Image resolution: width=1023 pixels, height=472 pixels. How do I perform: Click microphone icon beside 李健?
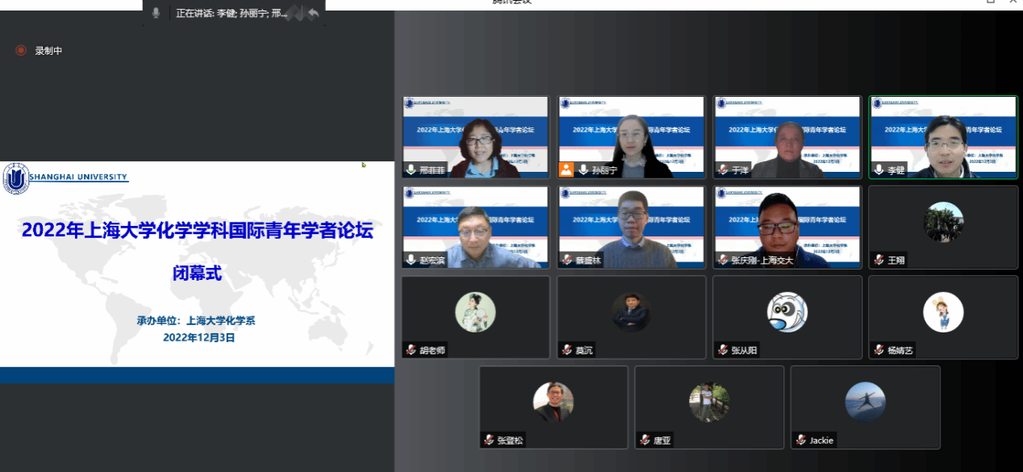pos(879,170)
